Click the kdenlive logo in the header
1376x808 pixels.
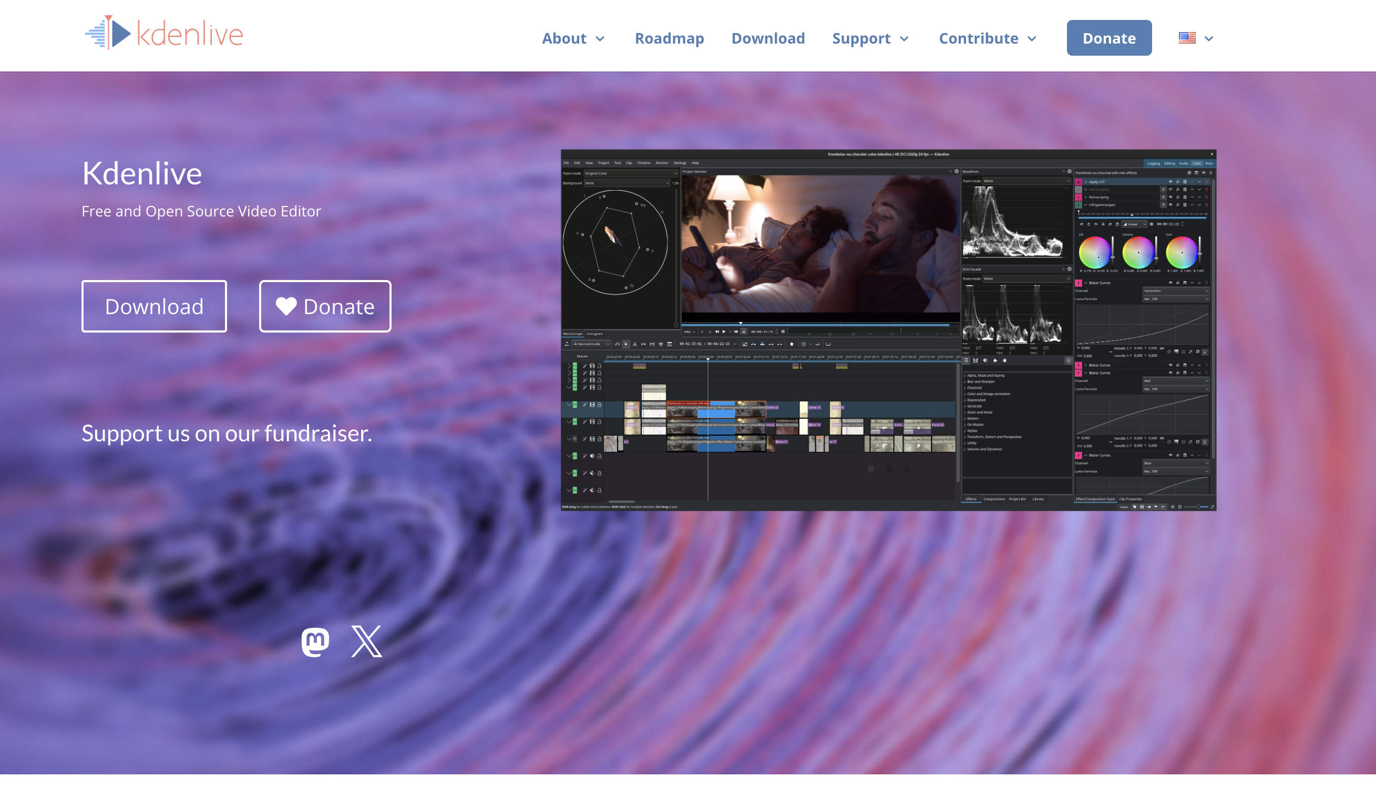tap(164, 34)
